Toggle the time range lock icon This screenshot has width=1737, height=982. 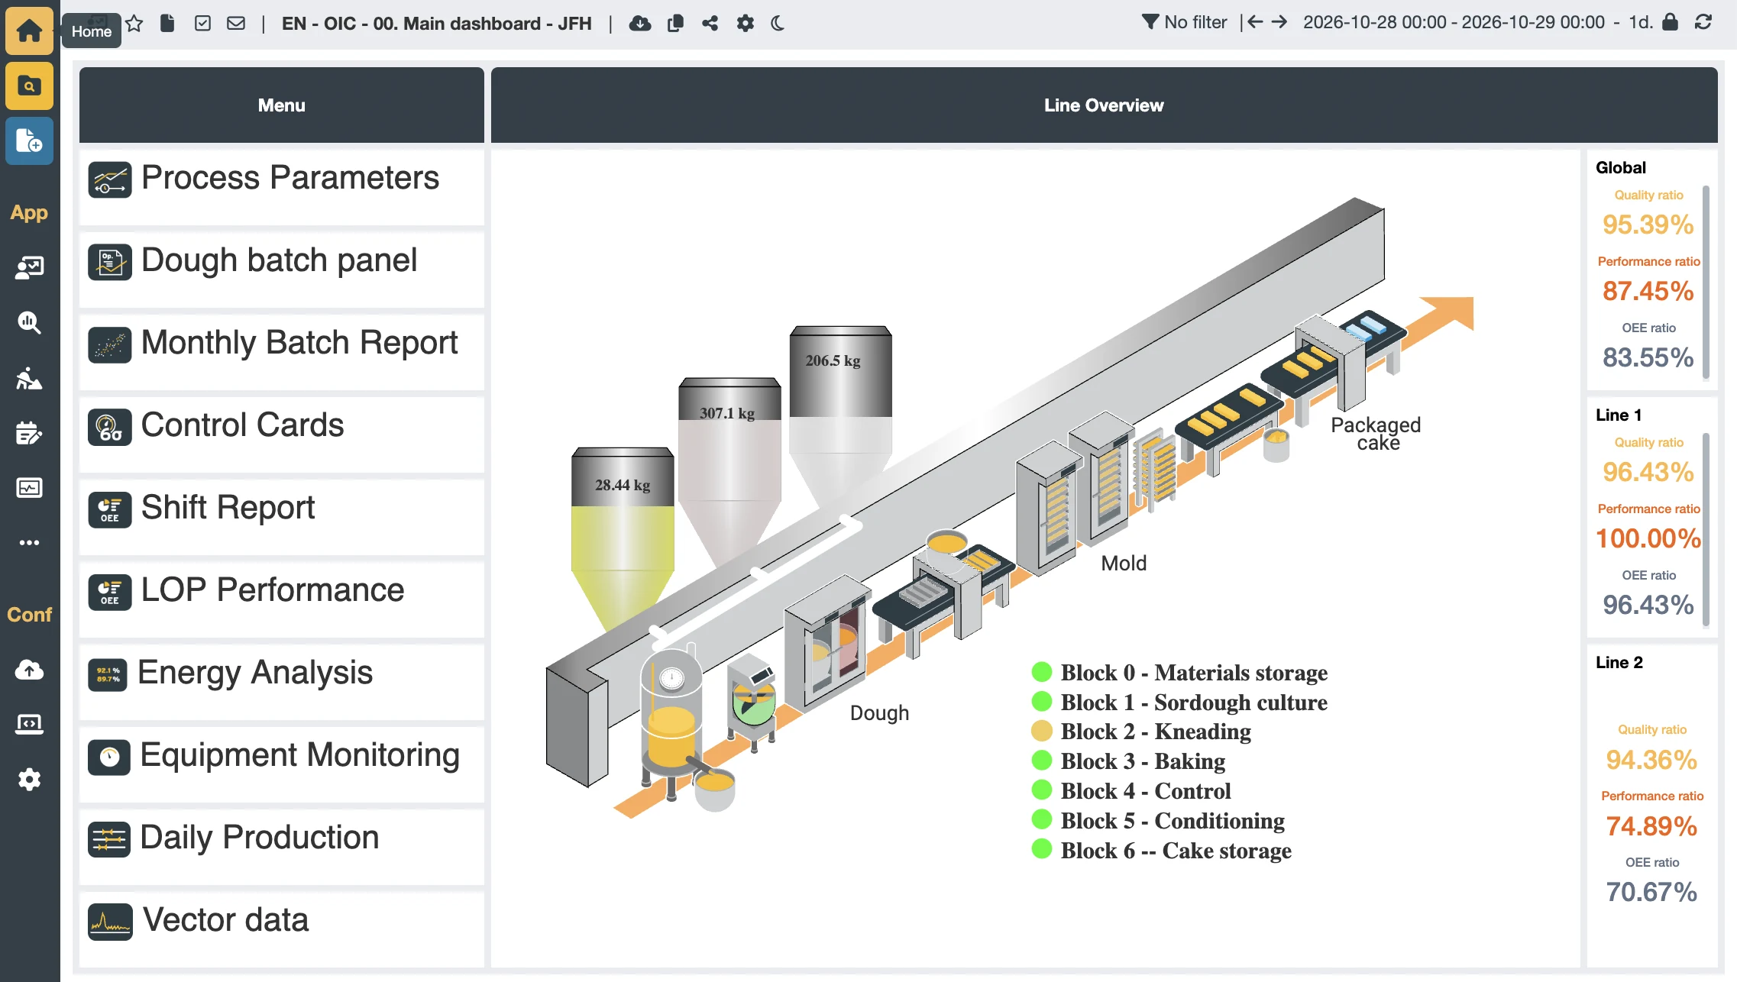point(1671,22)
